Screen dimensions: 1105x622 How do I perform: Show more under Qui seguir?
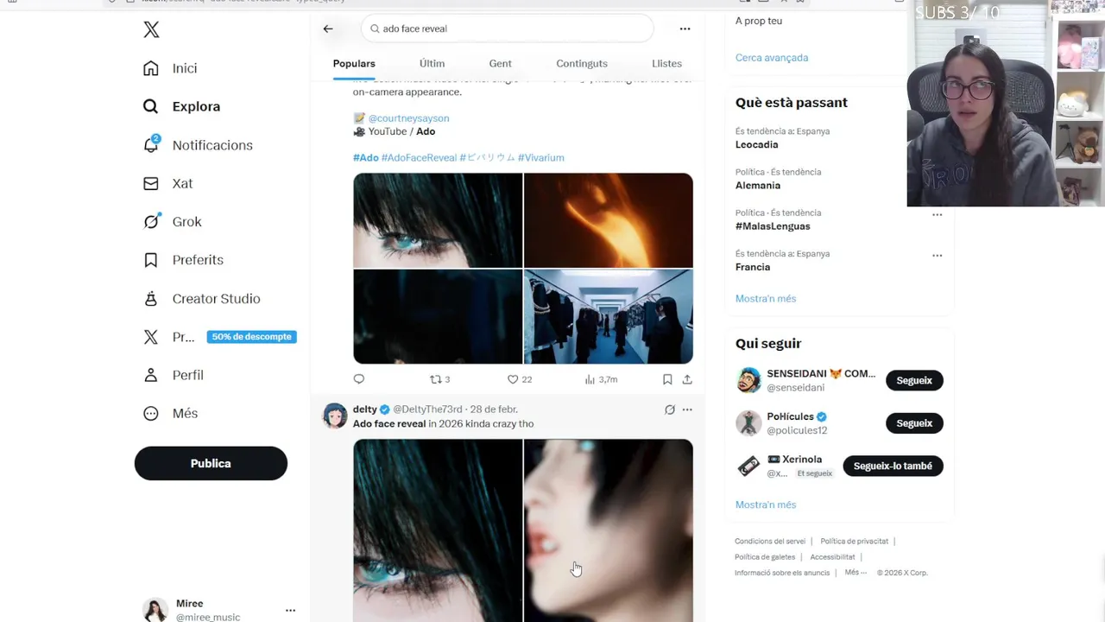[x=766, y=505]
